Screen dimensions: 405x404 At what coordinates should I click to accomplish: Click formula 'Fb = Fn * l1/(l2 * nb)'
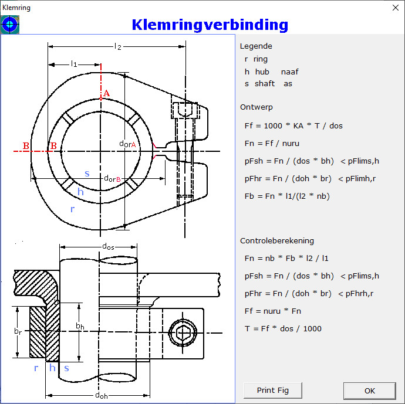[x=287, y=196]
